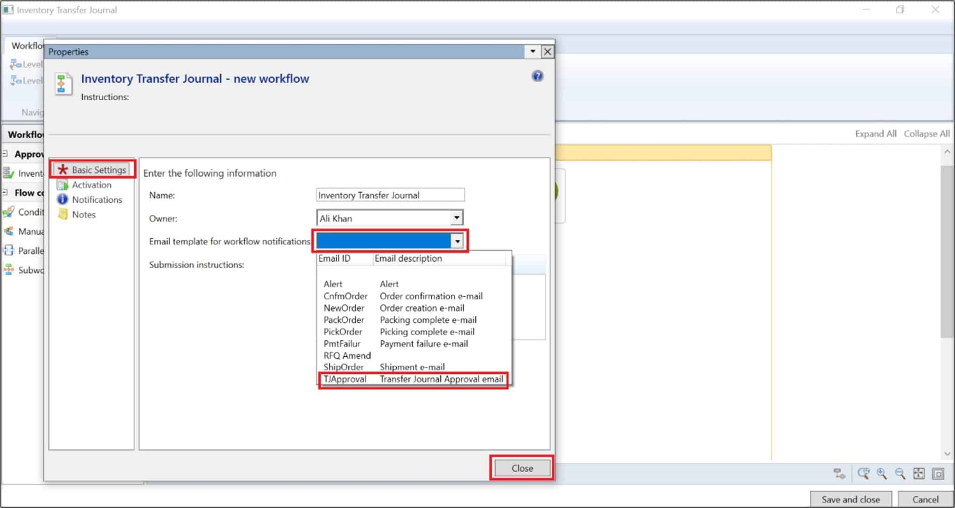Click the Inventory transfer journal approval element
Image resolution: width=955 pixels, height=508 pixels.
[x=27, y=173]
